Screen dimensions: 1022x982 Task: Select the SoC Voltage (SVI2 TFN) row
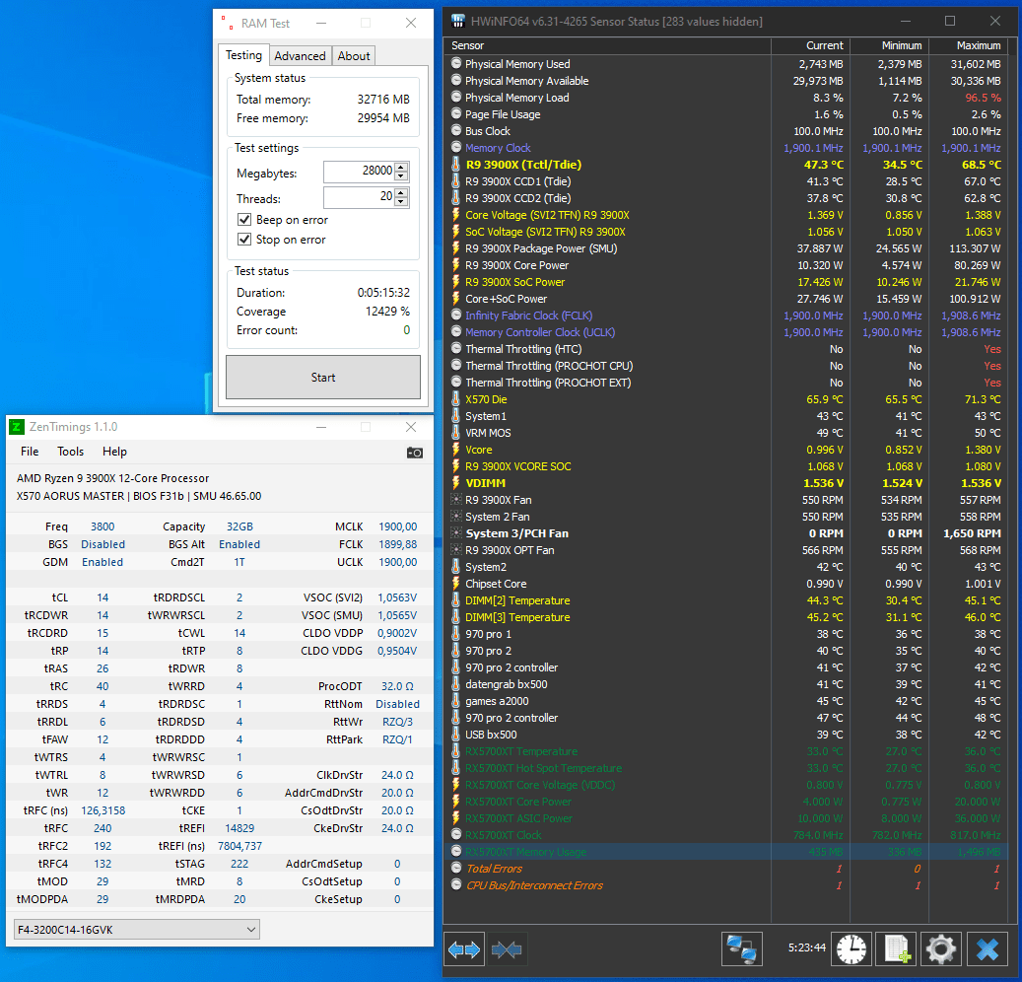coord(726,232)
